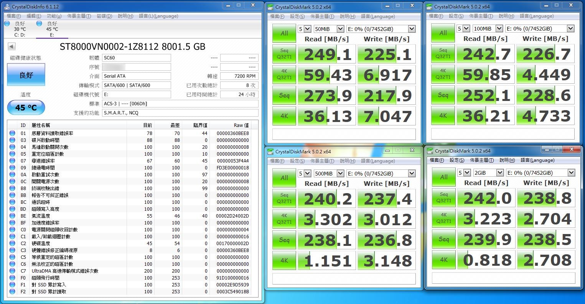Click the blue status circle for attribute 09

tap(12, 167)
